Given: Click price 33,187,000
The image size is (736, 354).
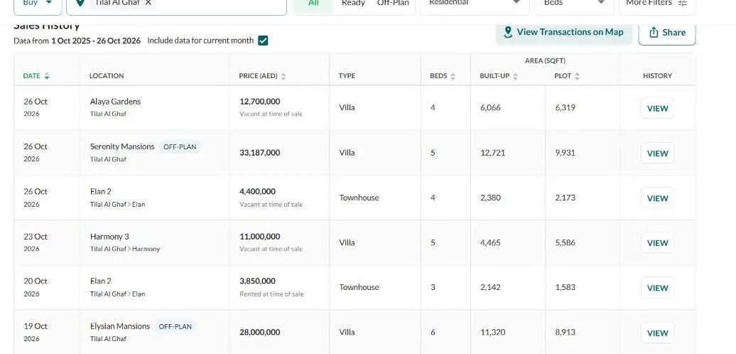Looking at the screenshot, I should [x=259, y=153].
